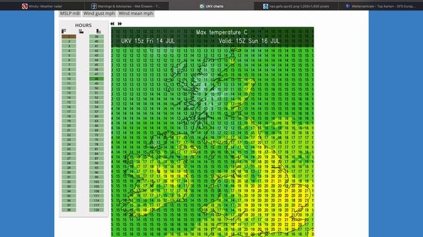Select forecast hour 3
This screenshot has width=423, height=237.
69,46
